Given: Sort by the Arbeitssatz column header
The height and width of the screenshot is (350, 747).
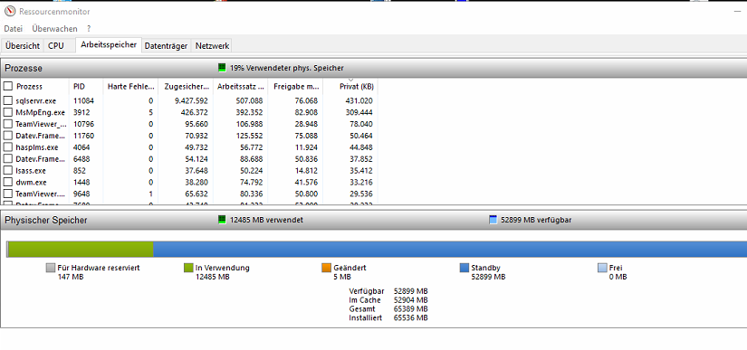Looking at the screenshot, I should (x=241, y=87).
